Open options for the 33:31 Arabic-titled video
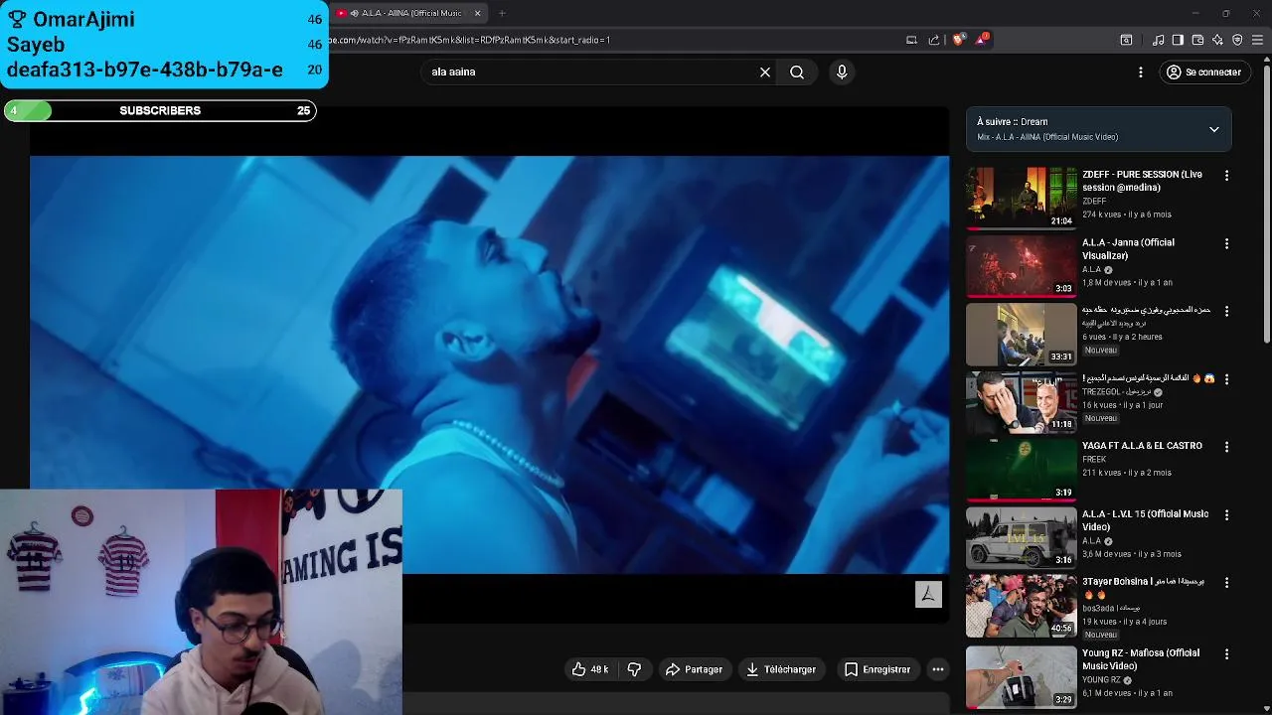The image size is (1272, 715). tap(1226, 311)
